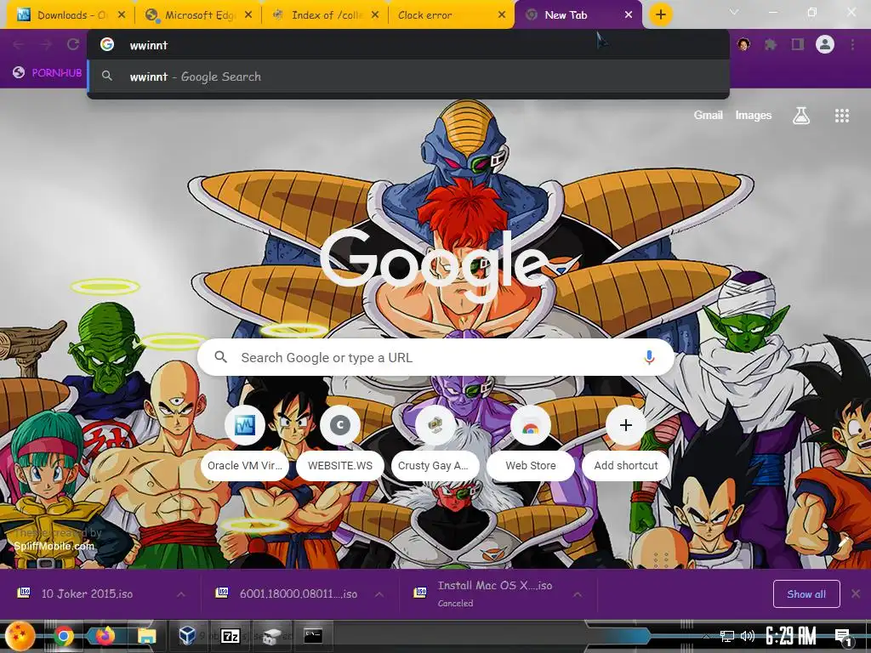Open 7-Zip from the taskbar
This screenshot has width=871, height=653.
click(x=230, y=636)
